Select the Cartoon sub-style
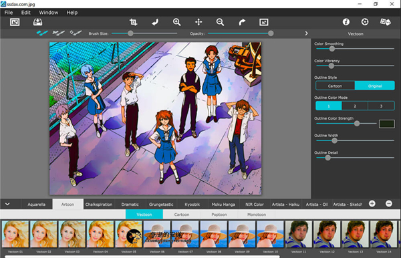The image size is (401, 258). click(182, 215)
